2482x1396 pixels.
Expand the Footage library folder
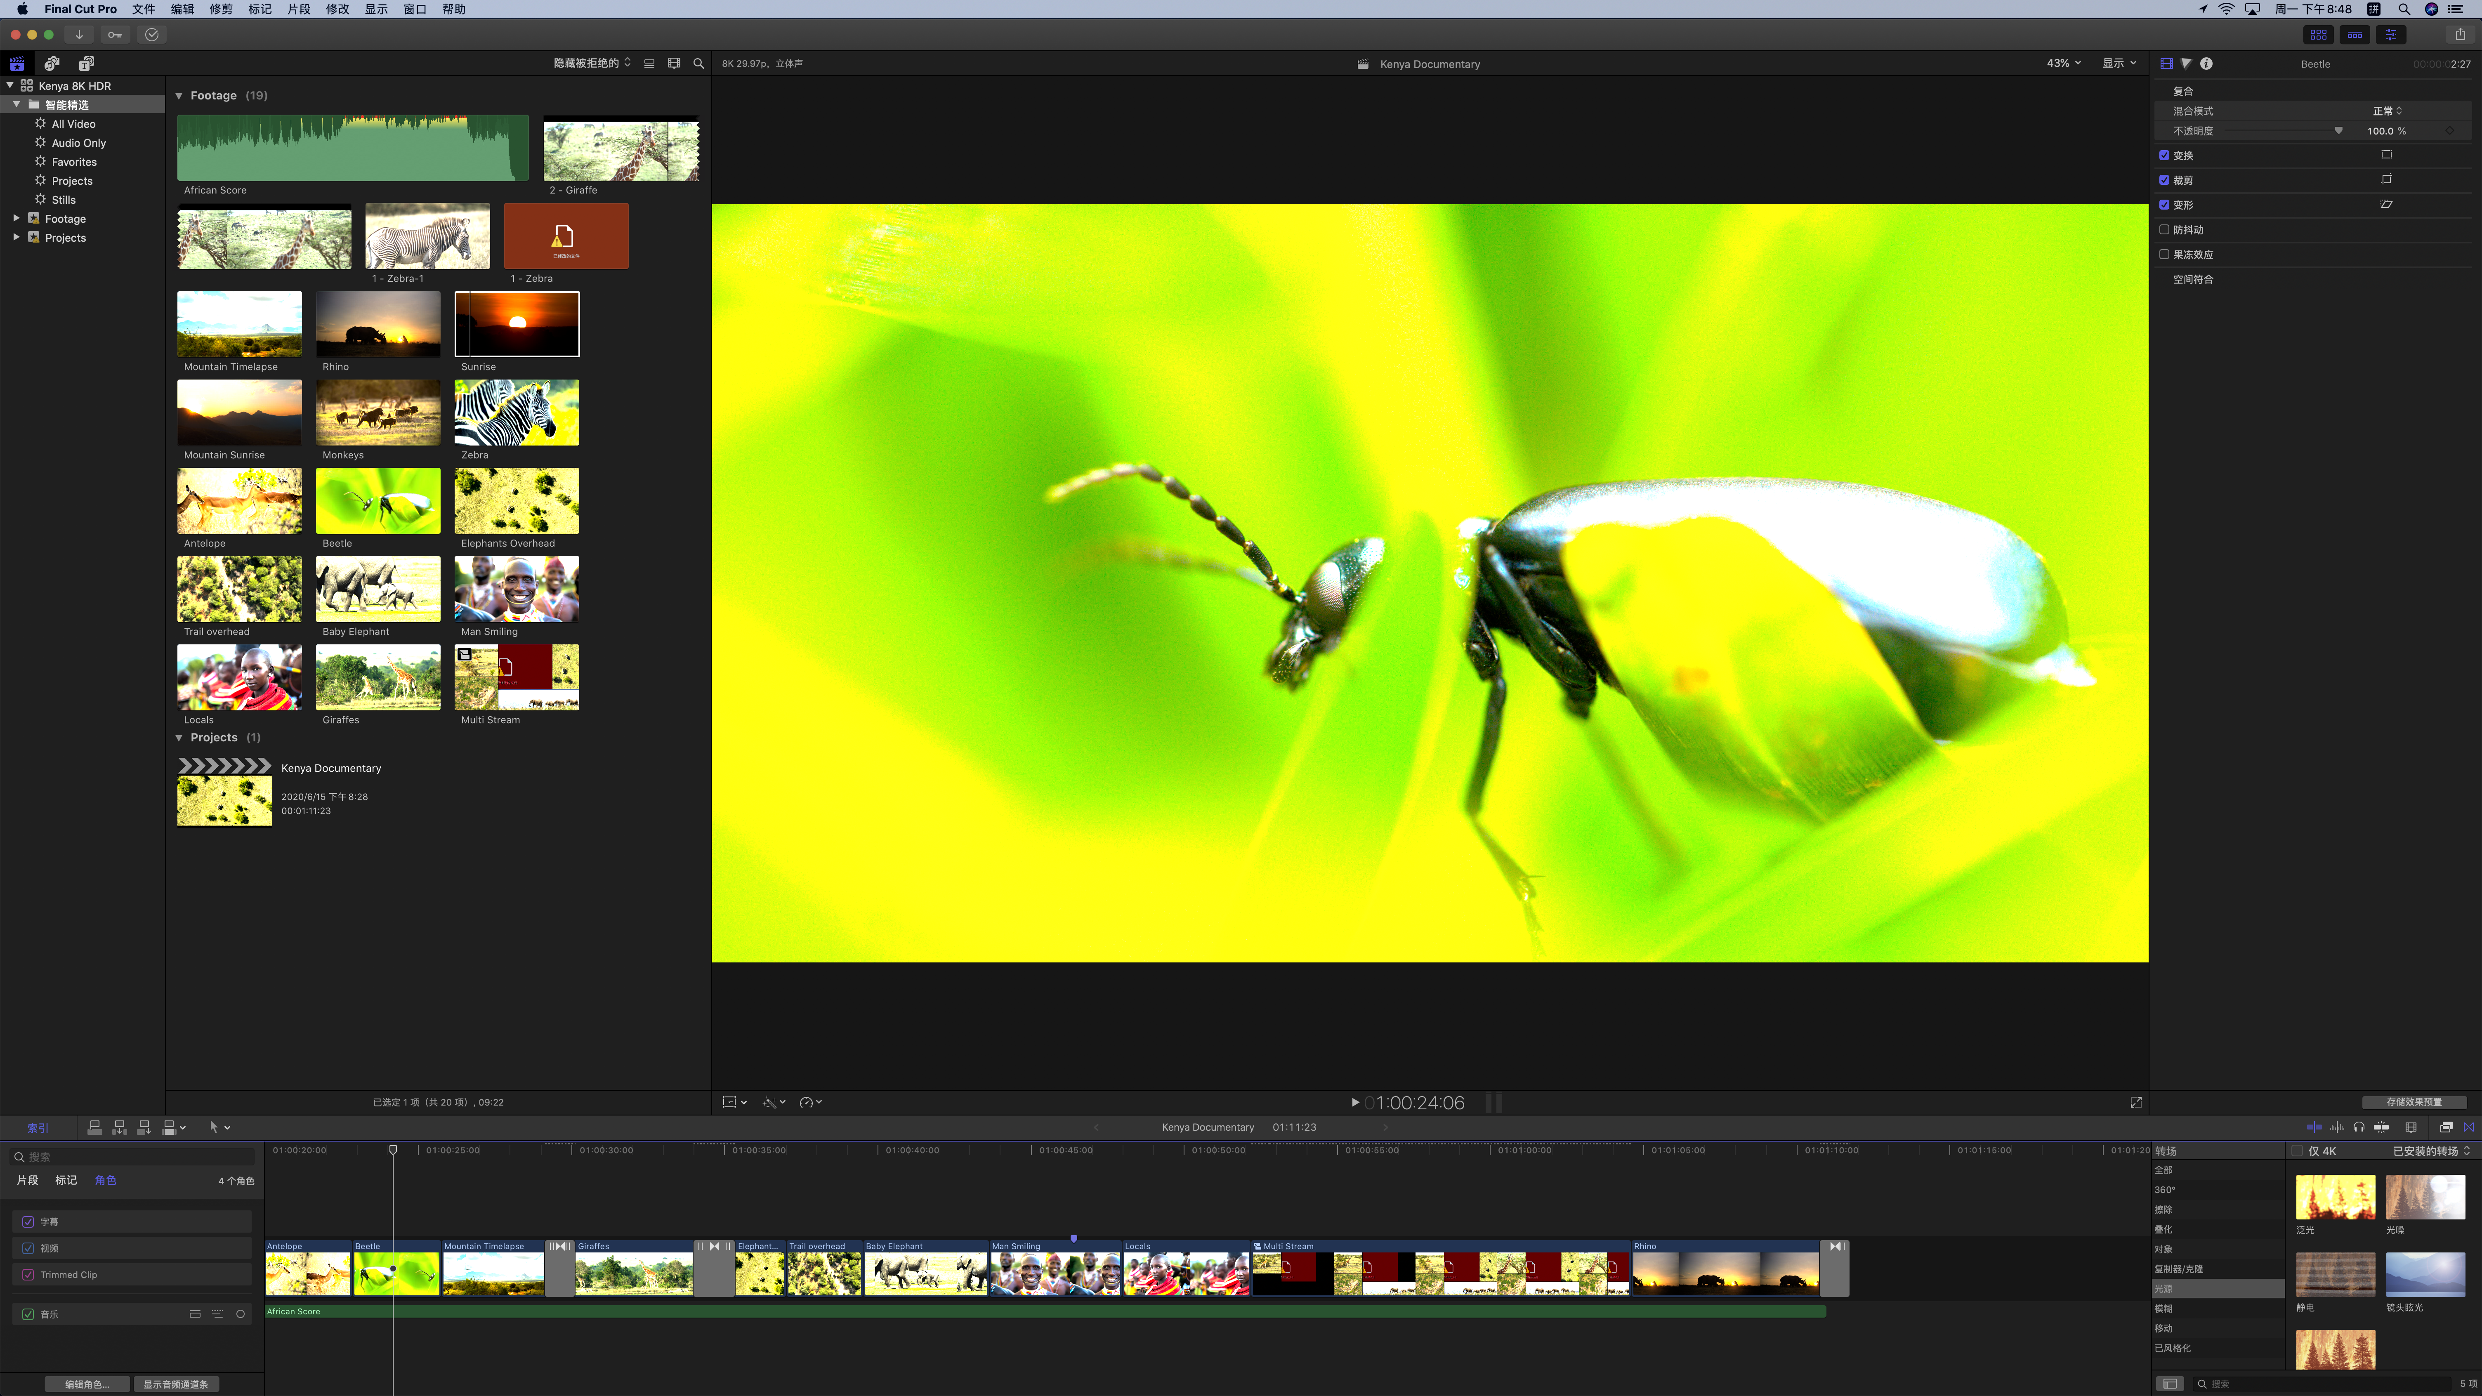coord(17,219)
